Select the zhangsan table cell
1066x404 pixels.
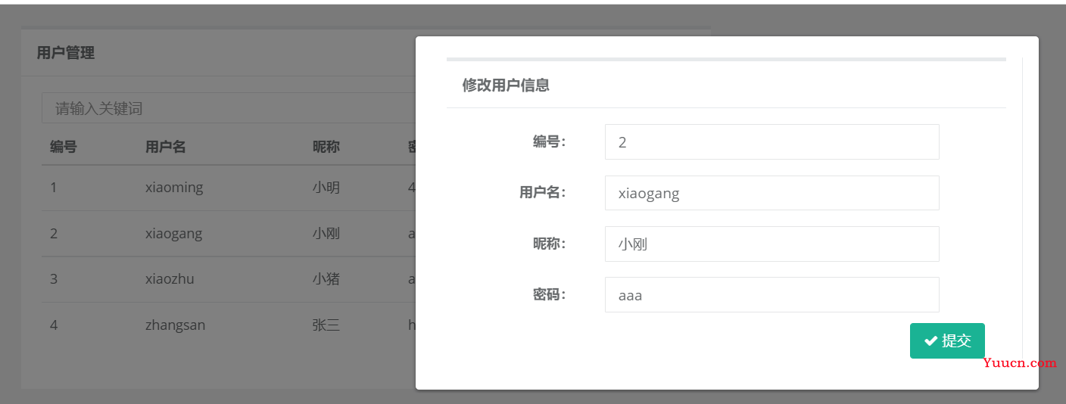175,325
